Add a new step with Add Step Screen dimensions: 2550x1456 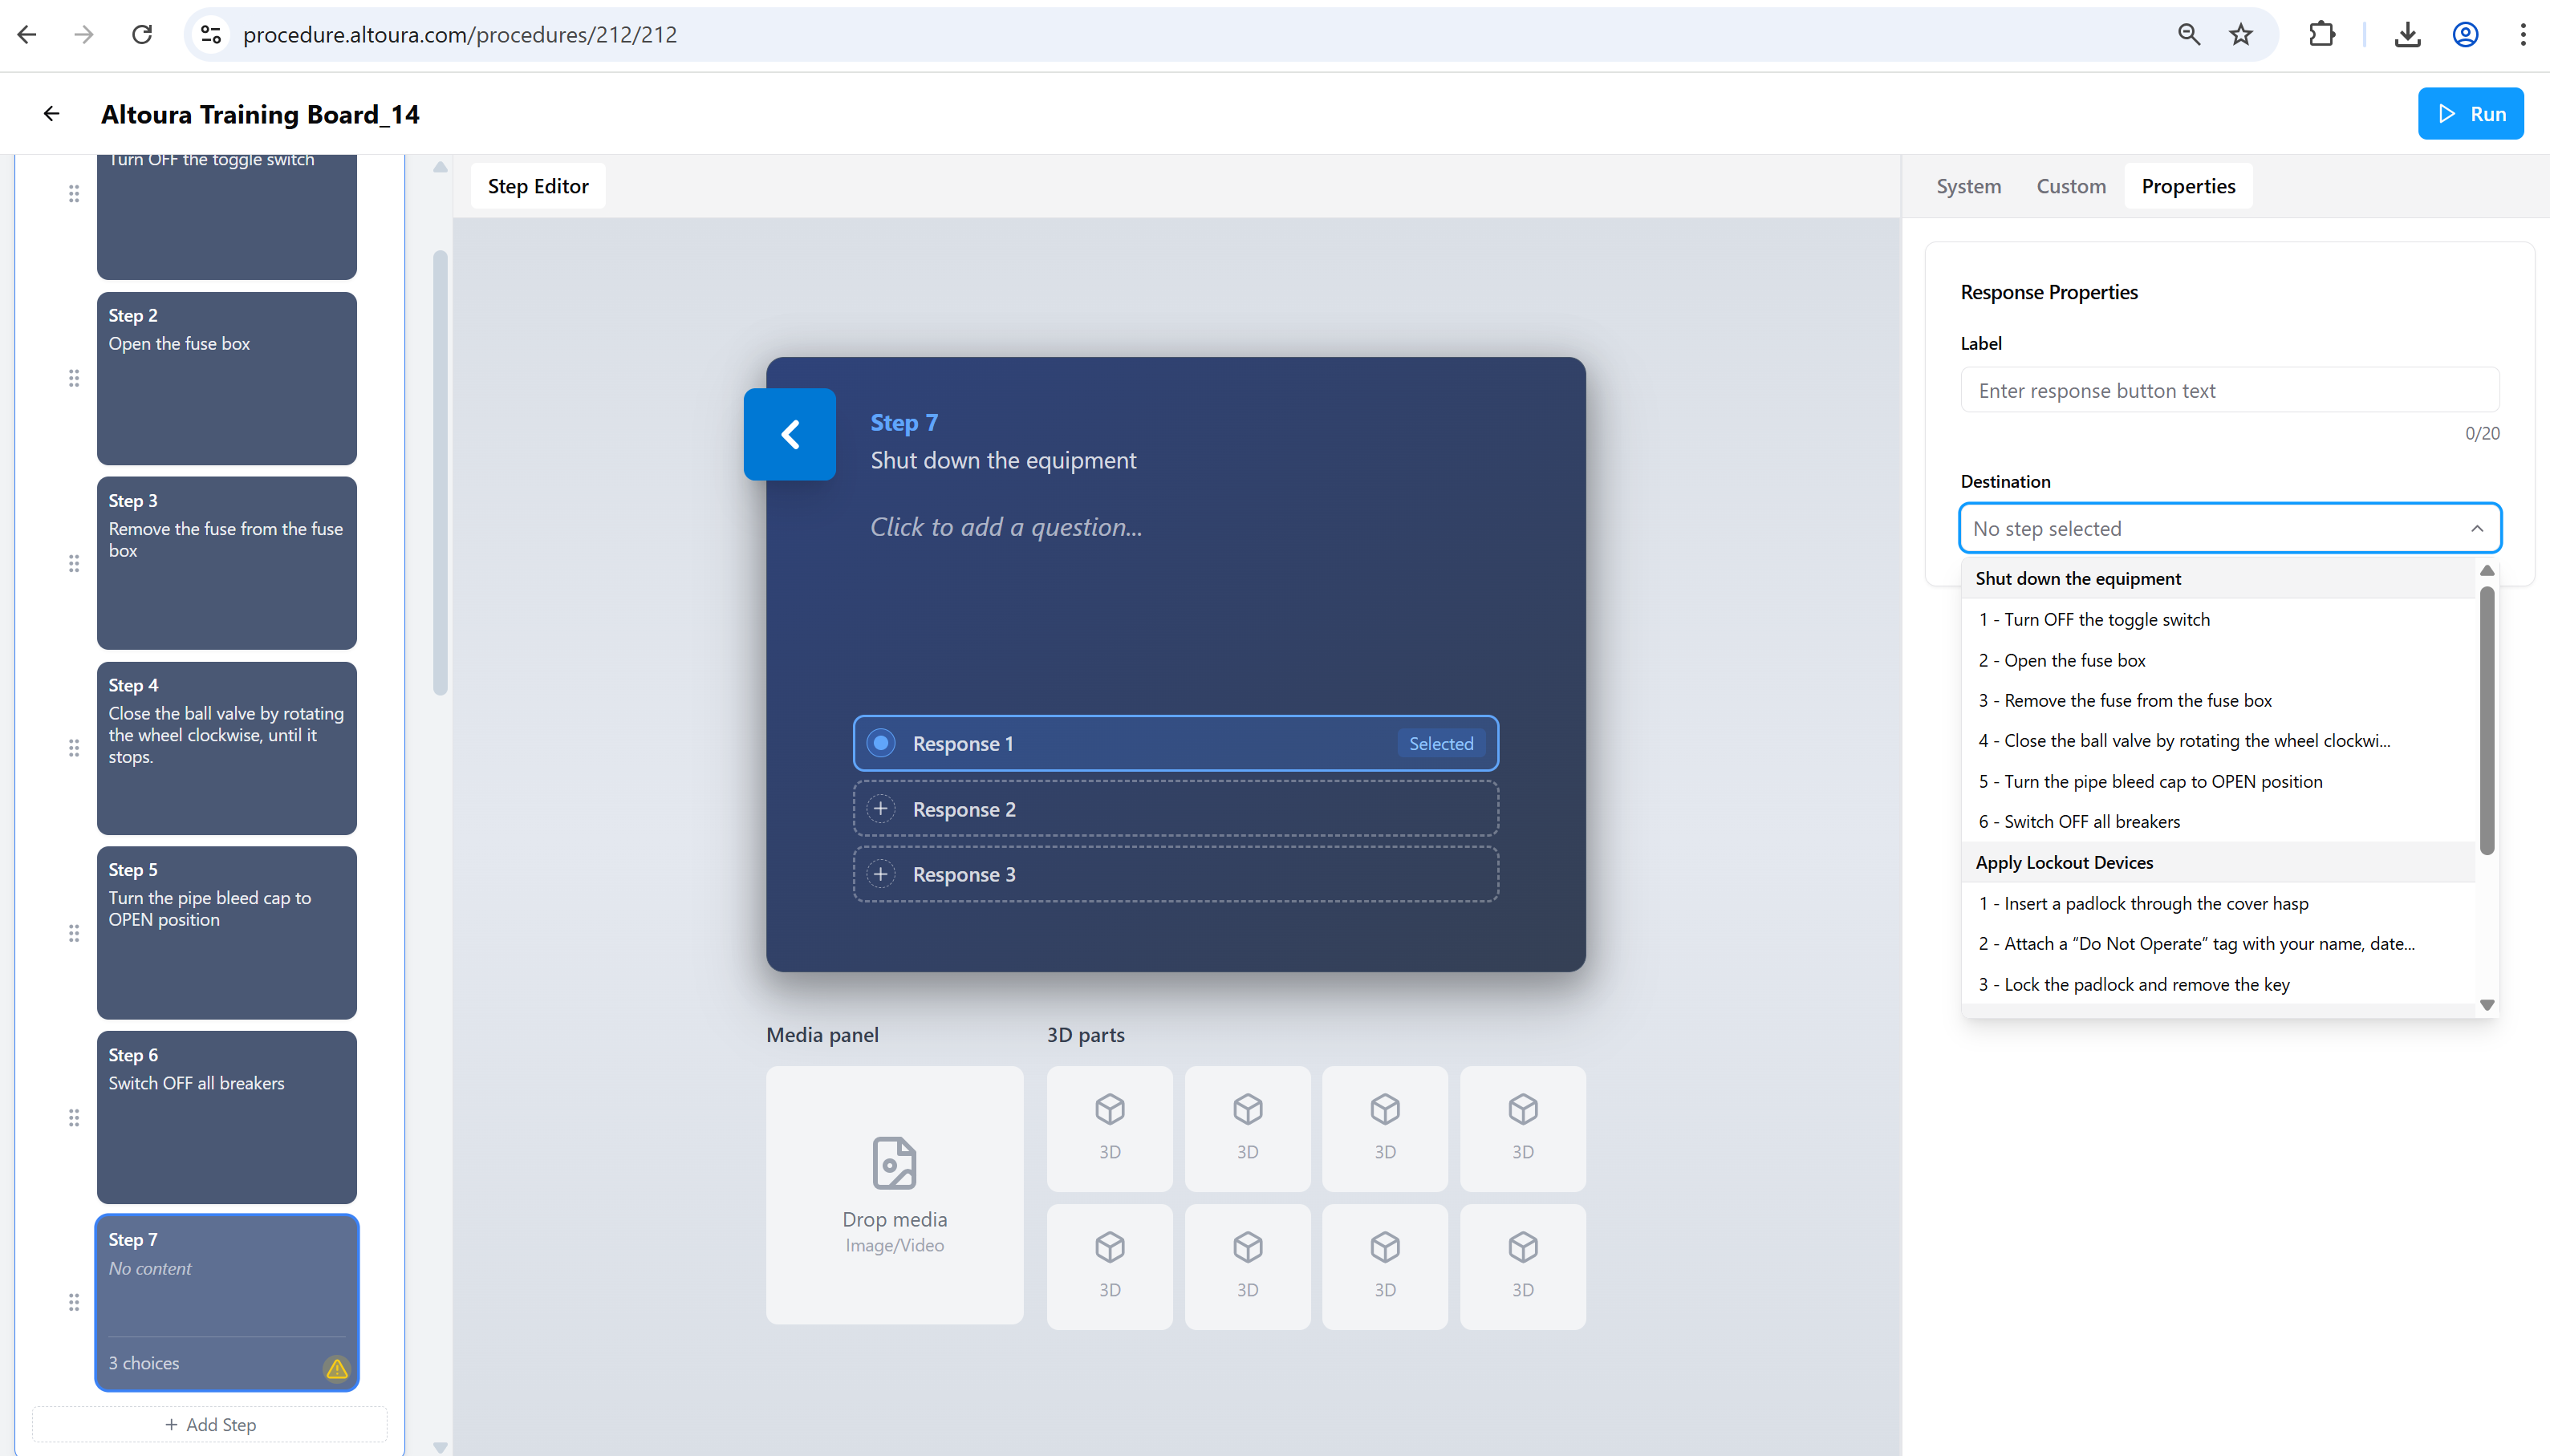(210, 1424)
